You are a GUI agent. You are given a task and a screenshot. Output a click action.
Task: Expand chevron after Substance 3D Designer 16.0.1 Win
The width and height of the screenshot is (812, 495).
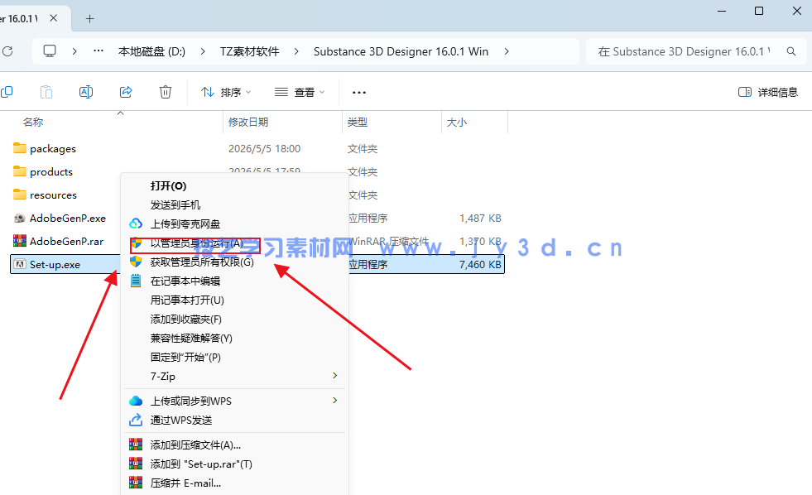click(x=507, y=51)
